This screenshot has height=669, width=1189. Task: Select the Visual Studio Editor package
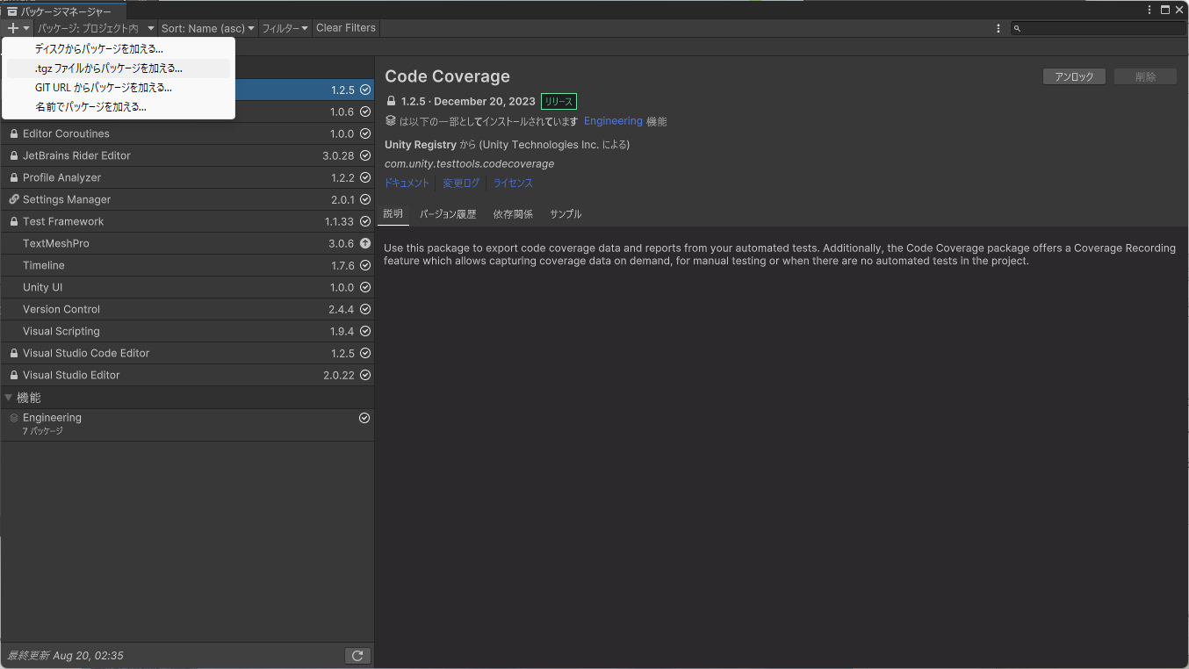[187, 375]
